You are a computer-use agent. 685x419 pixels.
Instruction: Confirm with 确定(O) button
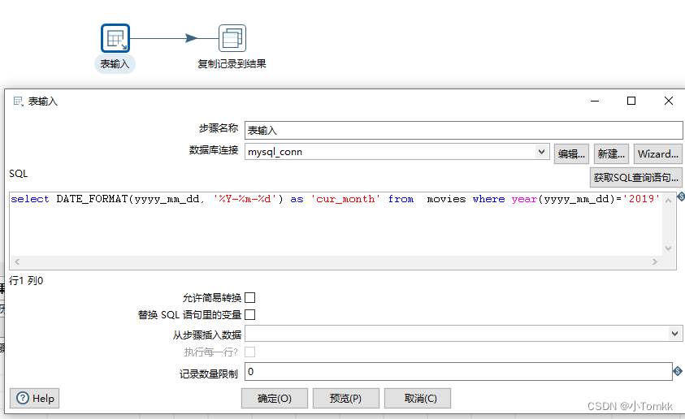[275, 398]
